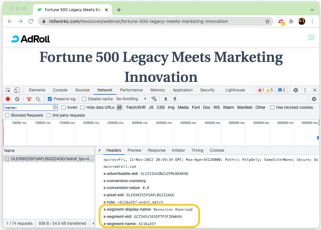Click the import HAR file upload arrow
Screen dimensions: 321x230
coord(166,99)
